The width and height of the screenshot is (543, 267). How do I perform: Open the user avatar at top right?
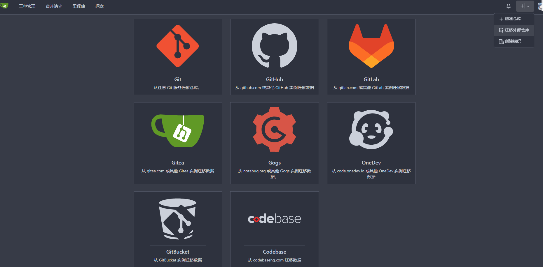click(540, 6)
